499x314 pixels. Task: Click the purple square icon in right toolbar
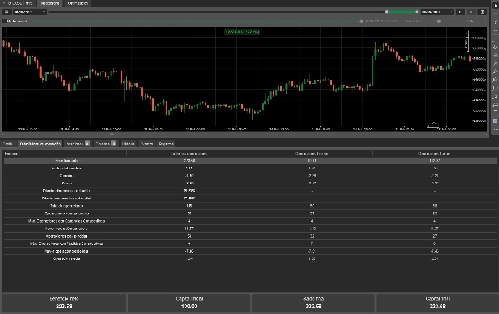tap(495, 121)
